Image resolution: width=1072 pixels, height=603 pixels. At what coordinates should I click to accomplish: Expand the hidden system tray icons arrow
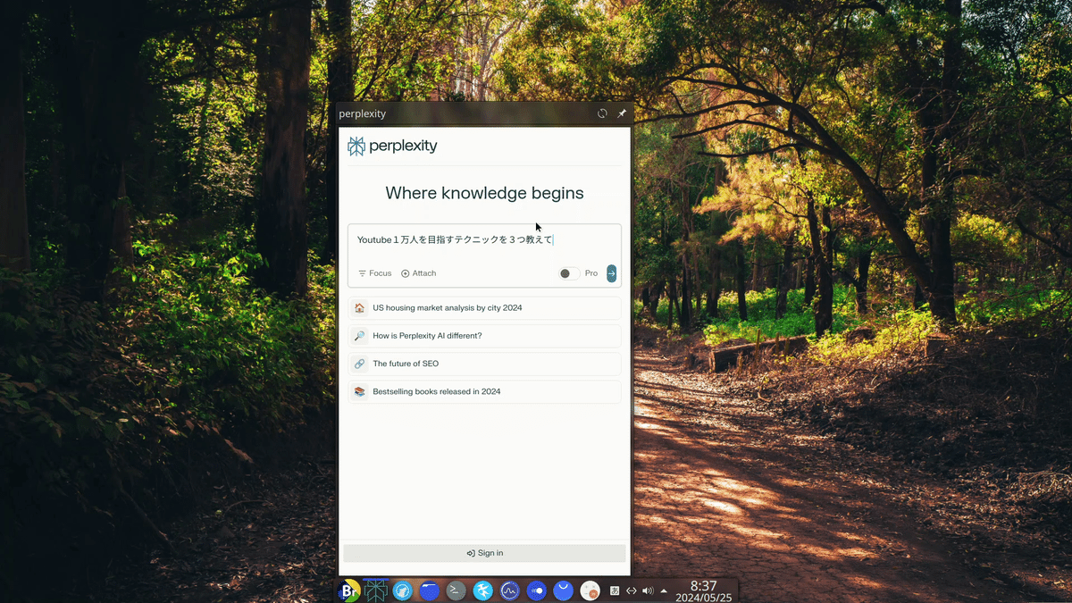[x=664, y=590]
